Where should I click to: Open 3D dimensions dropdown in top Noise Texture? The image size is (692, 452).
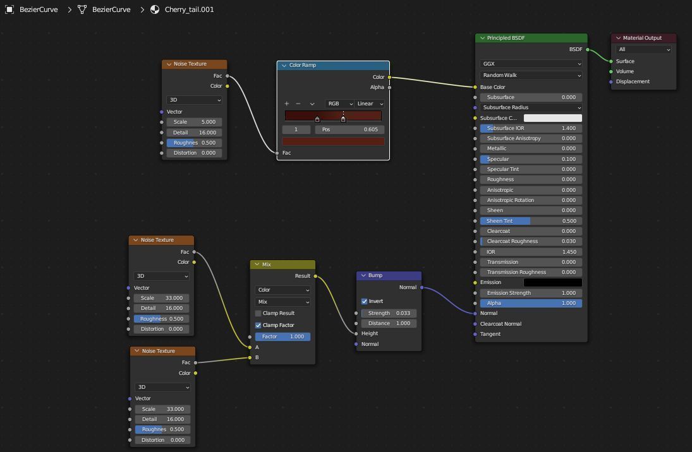(x=194, y=100)
